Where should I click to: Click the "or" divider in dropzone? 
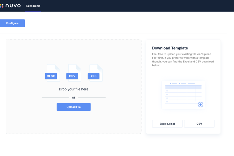tap(74, 97)
